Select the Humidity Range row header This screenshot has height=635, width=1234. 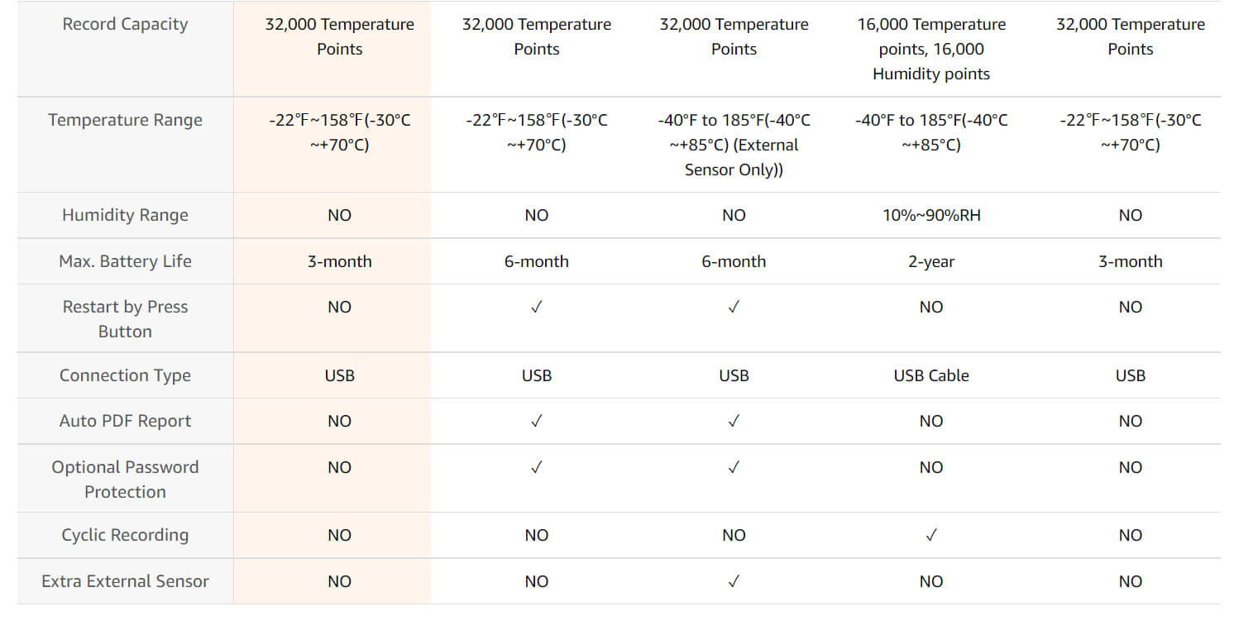[x=125, y=215]
